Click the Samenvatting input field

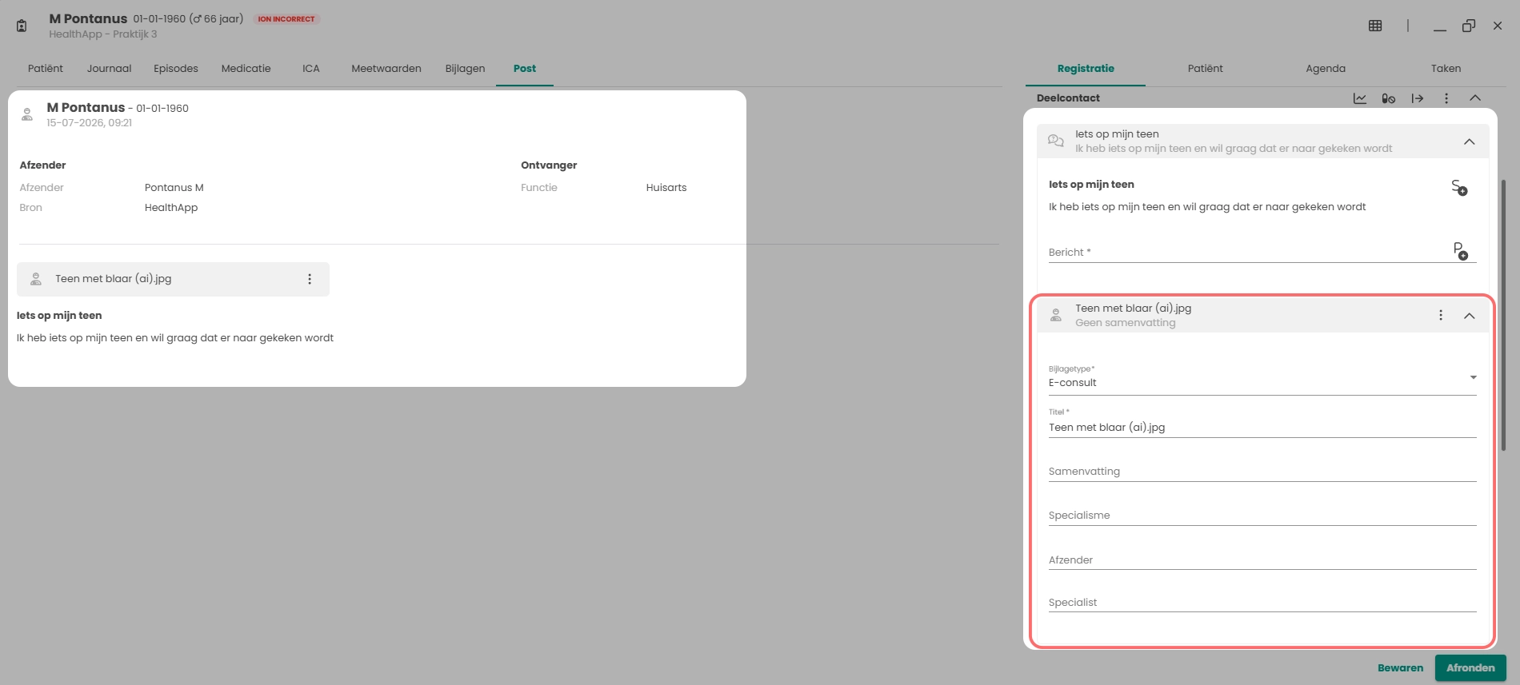[1262, 472]
